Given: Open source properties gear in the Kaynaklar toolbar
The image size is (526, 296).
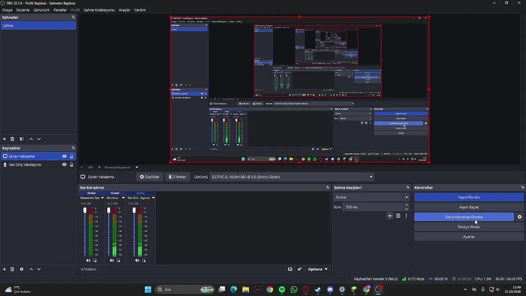Looking at the screenshot, I should [x=21, y=269].
